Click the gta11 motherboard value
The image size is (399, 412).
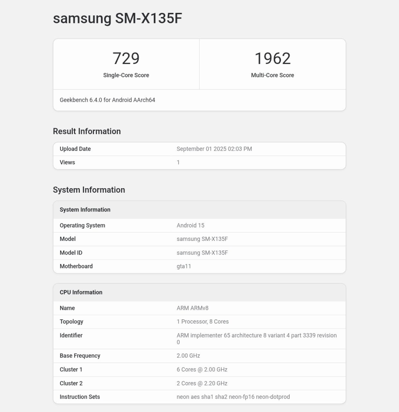click(x=184, y=266)
